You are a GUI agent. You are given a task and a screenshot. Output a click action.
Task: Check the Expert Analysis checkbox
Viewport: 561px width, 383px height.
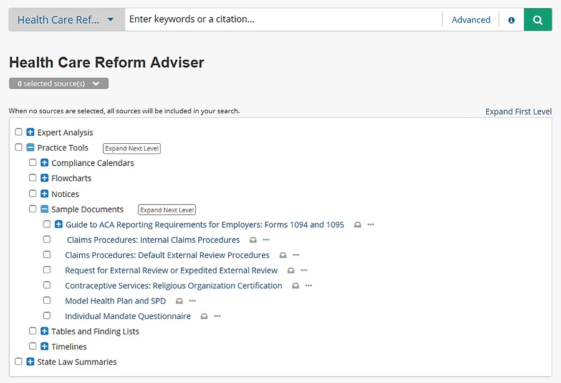[x=19, y=132]
